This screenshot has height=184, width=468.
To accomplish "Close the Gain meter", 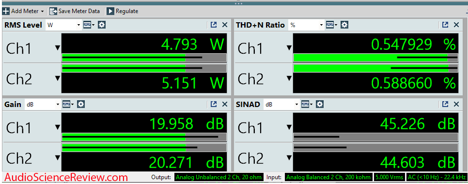I will tap(225, 104).
